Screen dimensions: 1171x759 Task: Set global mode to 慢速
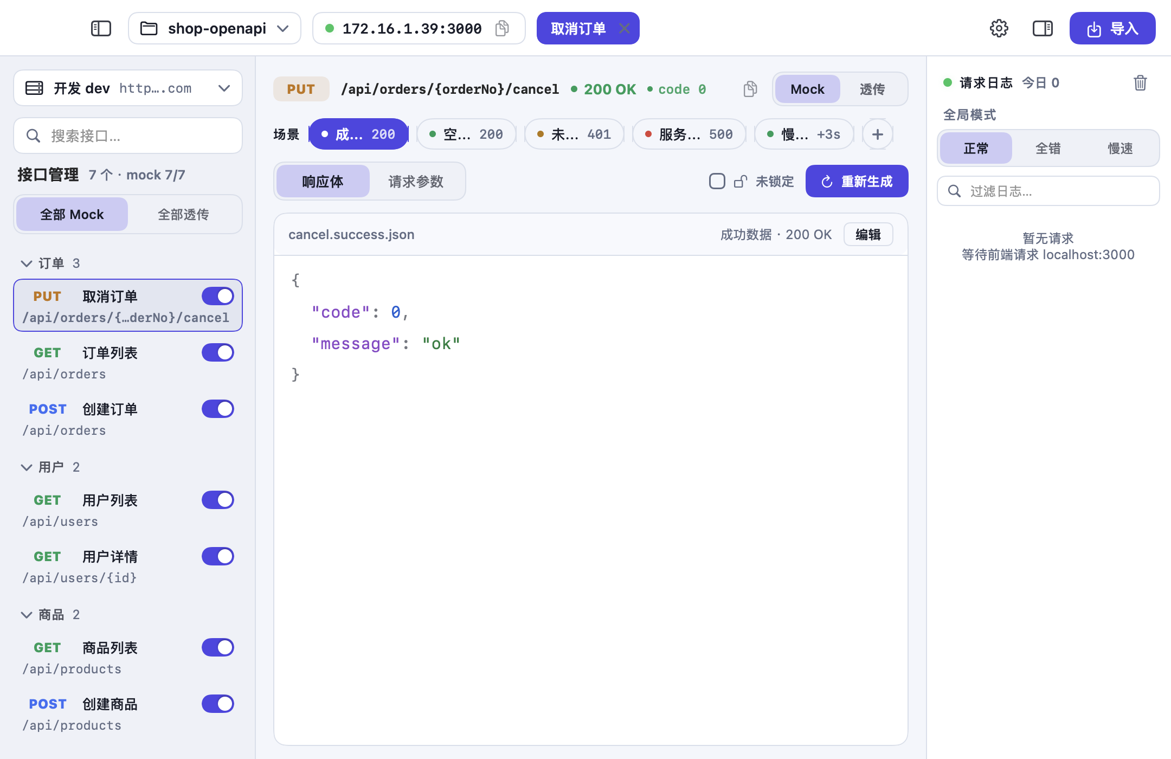tap(1120, 148)
